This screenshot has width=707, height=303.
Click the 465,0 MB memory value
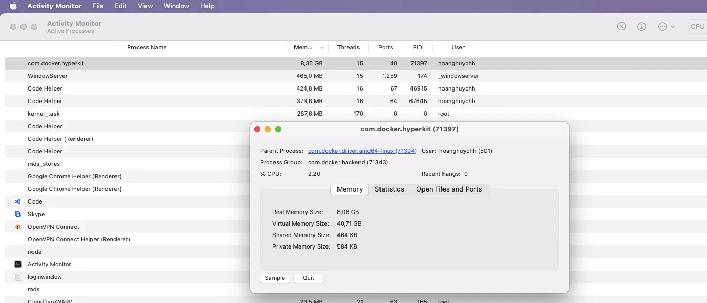(310, 76)
